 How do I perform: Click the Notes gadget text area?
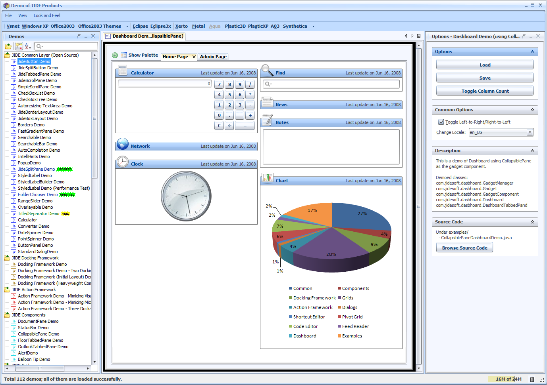[331, 147]
